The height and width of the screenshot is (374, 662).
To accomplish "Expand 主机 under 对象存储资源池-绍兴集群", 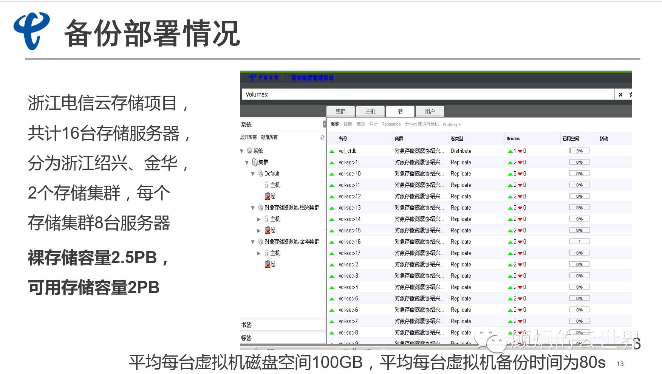I will click(x=259, y=219).
